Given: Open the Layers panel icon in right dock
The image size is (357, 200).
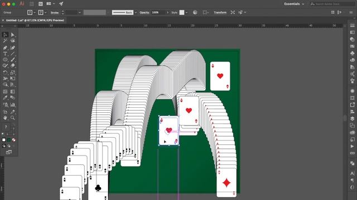Looking at the screenshot, I should 352,118.
